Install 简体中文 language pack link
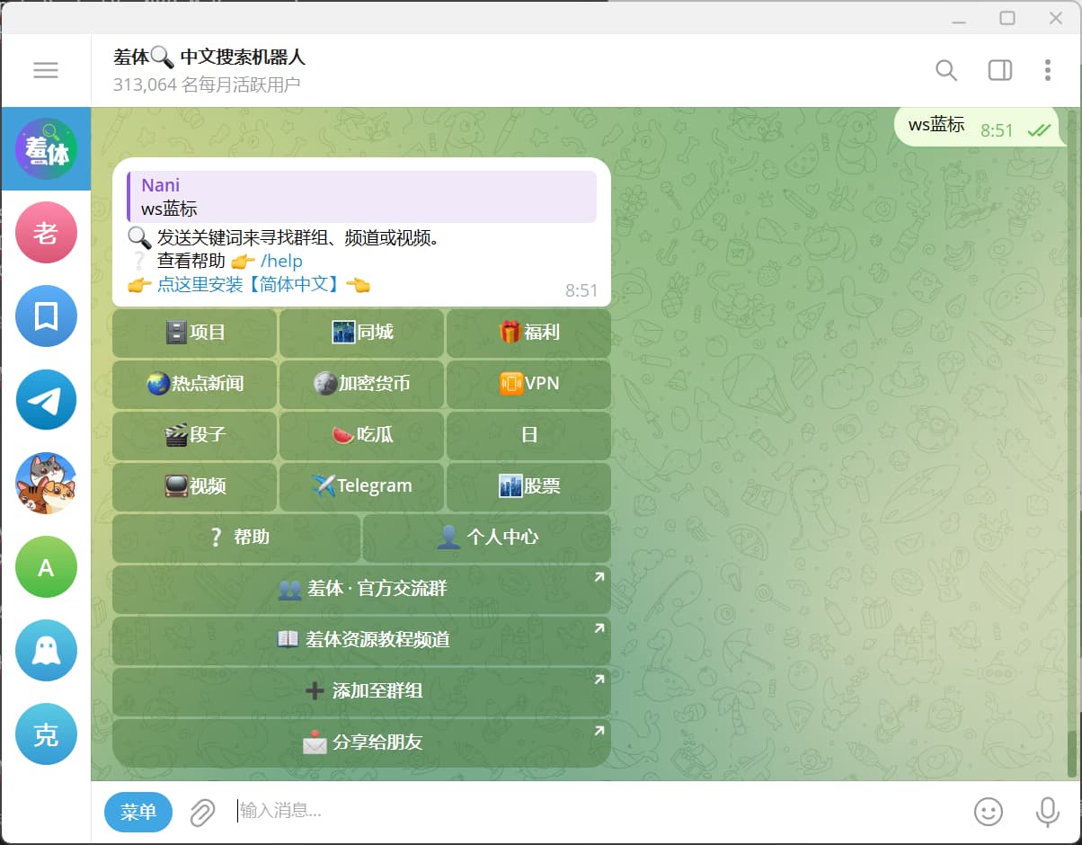The width and height of the screenshot is (1082, 845). (x=249, y=285)
